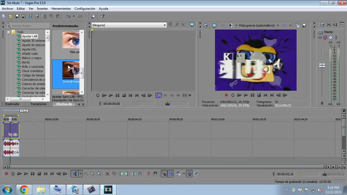Insert a marker with the red flag icon

(x=149, y=174)
